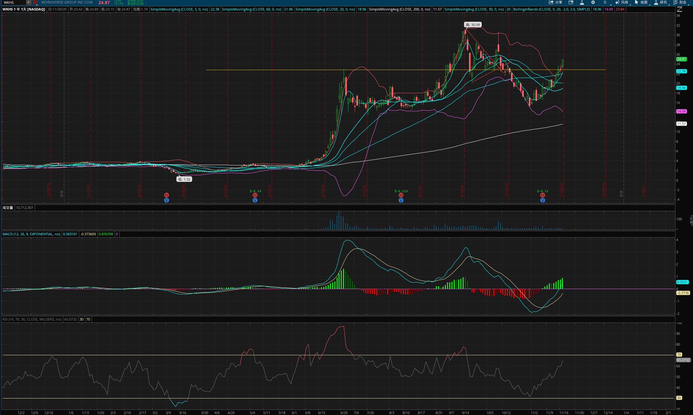Open the D timeframe dropdown

605,2
